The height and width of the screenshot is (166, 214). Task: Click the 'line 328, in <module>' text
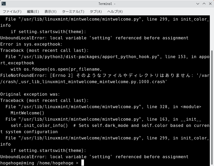pos(174,107)
